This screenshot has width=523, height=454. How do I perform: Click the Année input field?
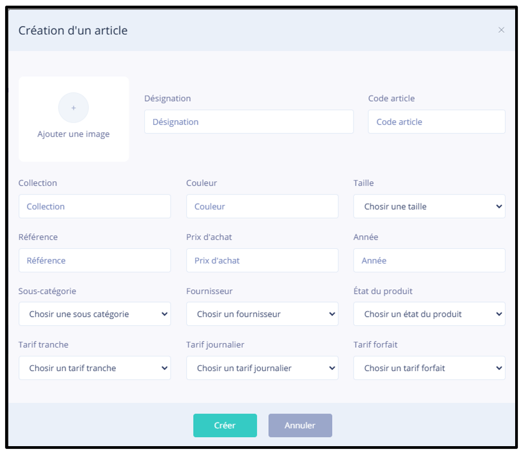click(429, 261)
